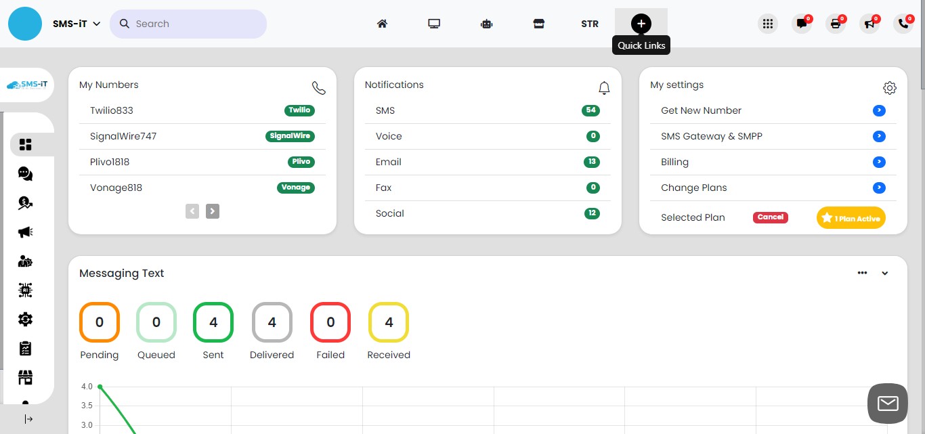Click the monitor icon in top navigation
The image size is (925, 434).
coord(434,24)
